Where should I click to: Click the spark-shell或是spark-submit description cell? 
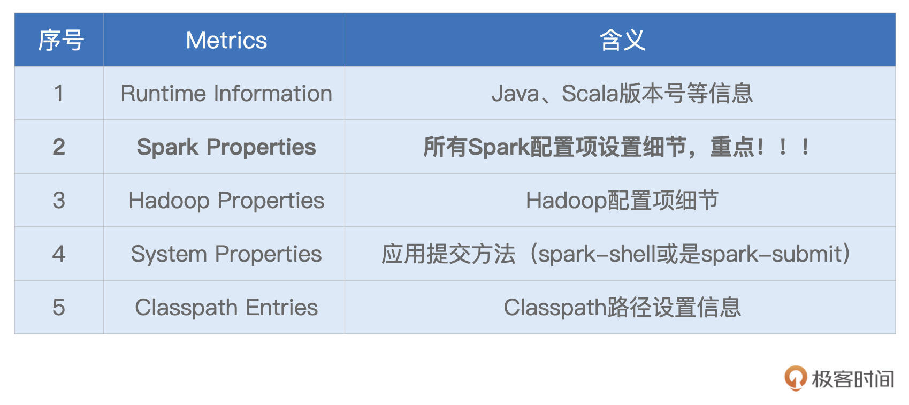[x=616, y=254]
